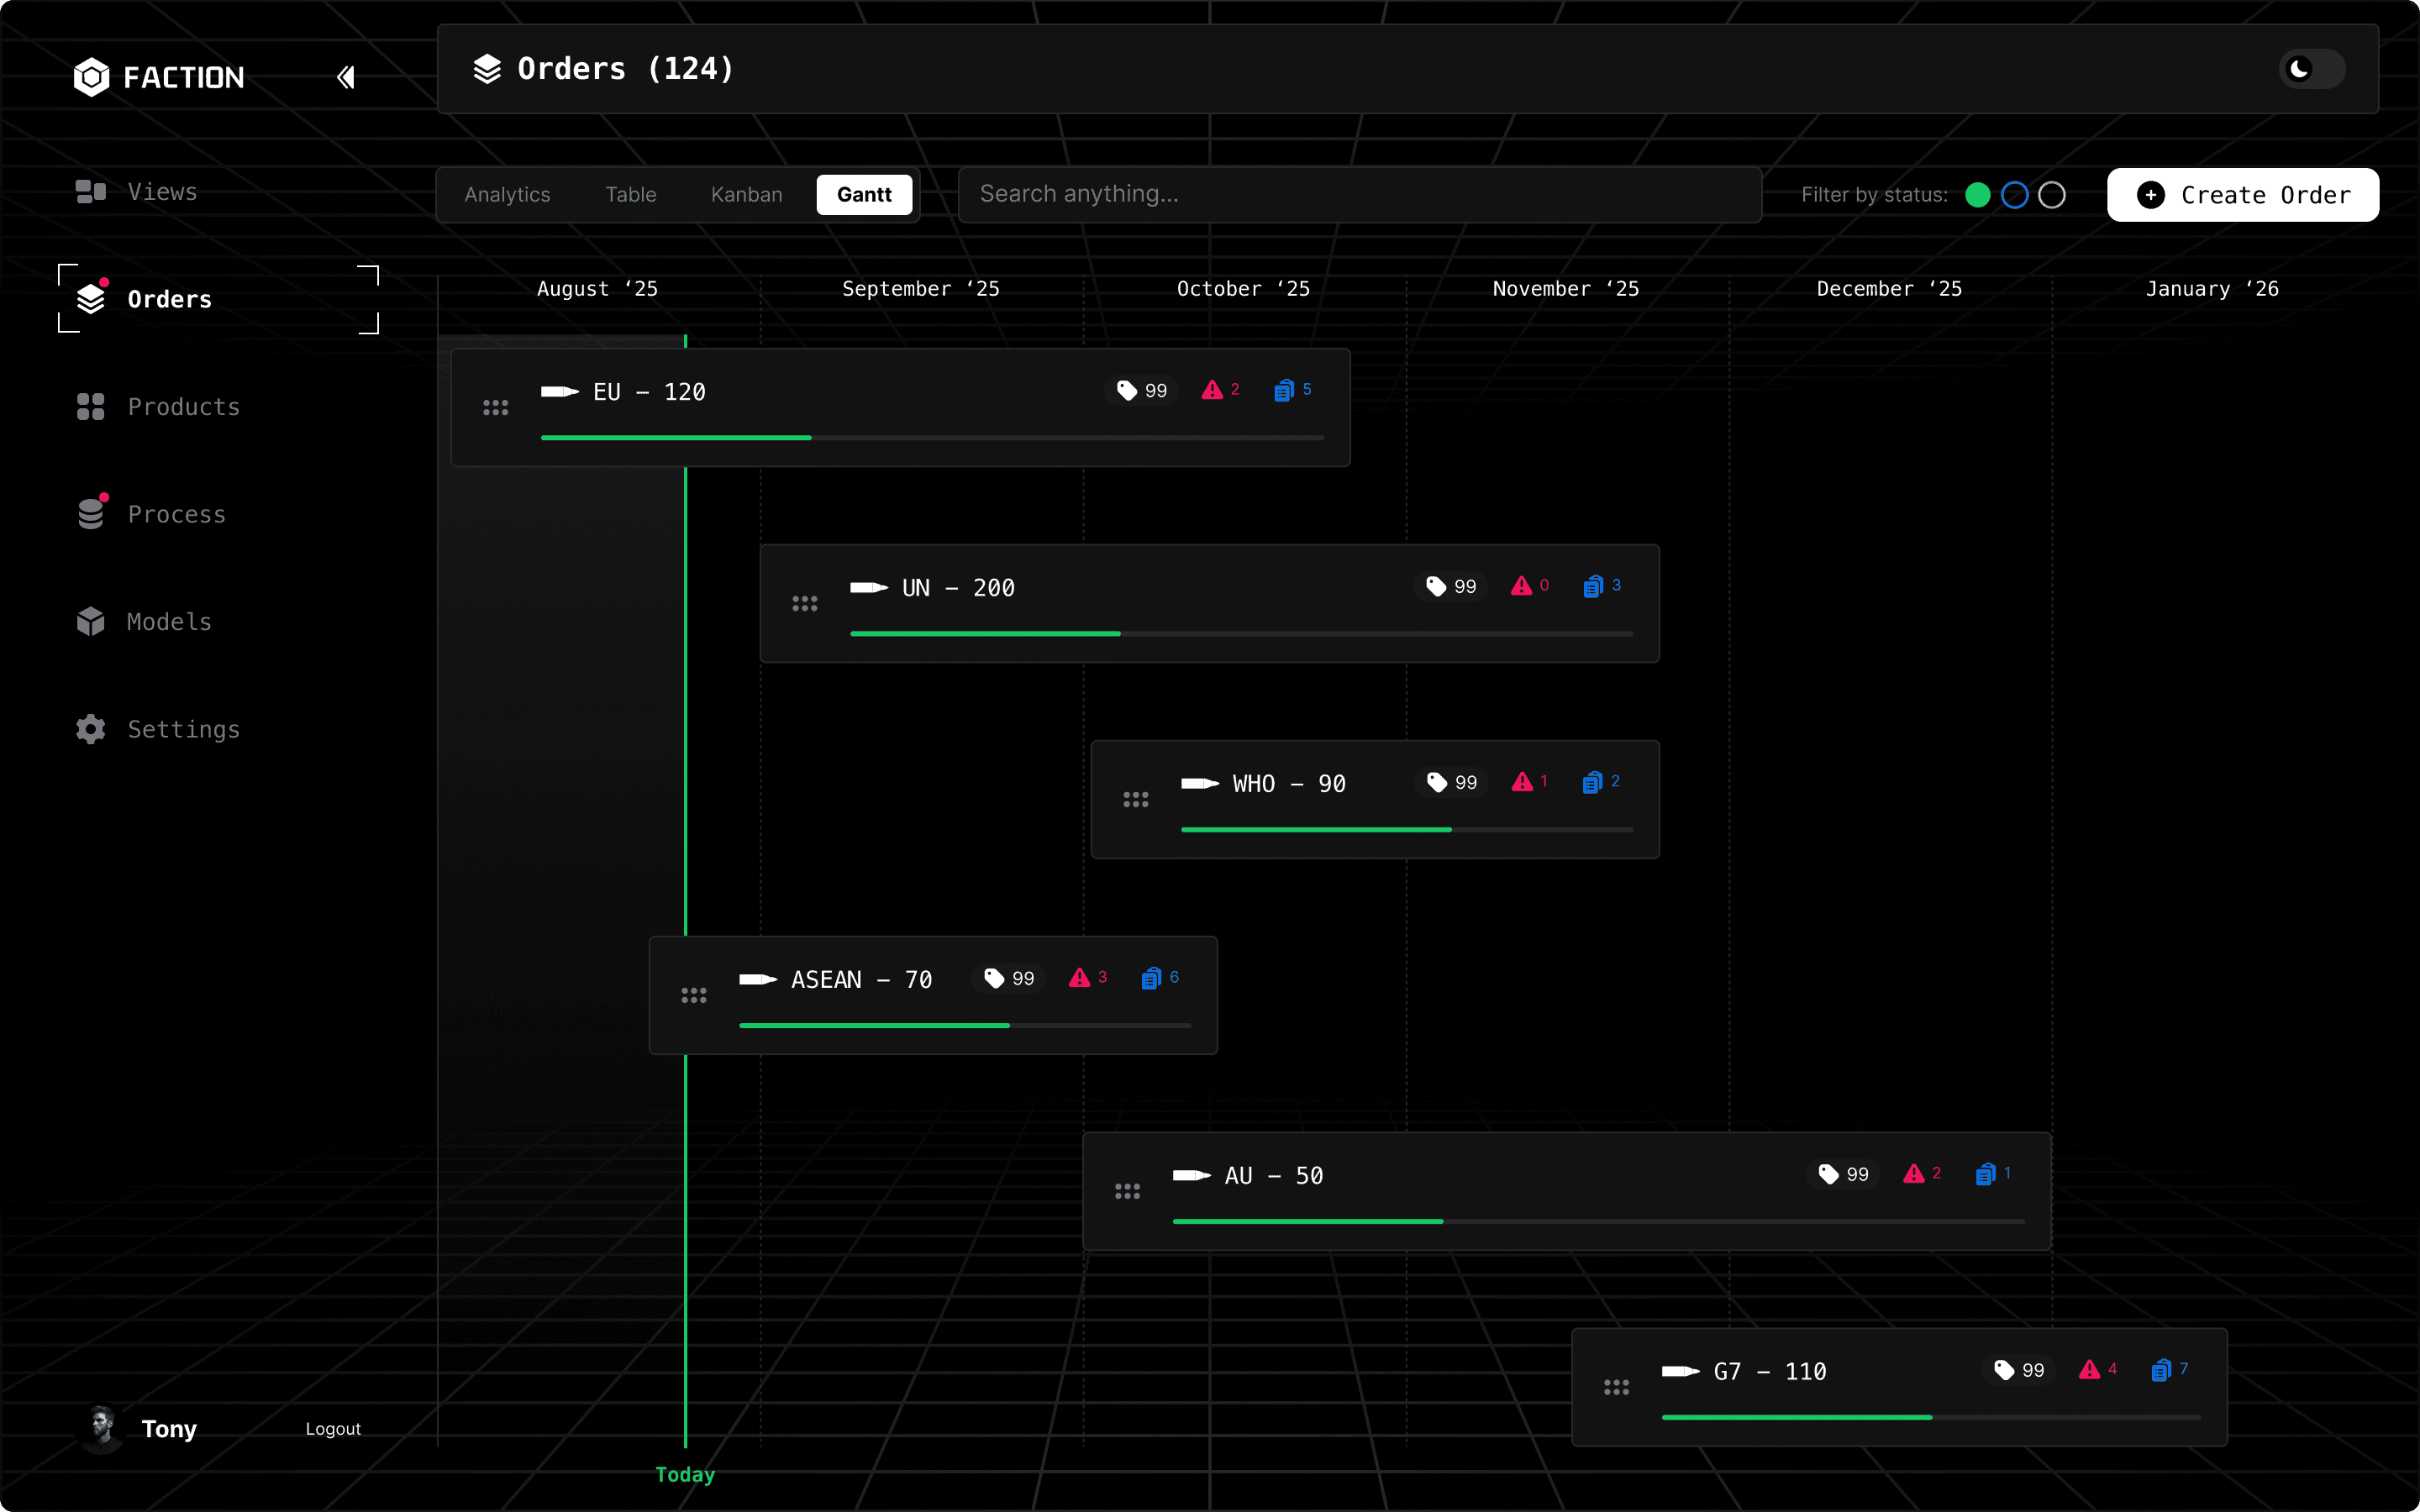Focus the Search anything field
This screenshot has height=1512, width=2420.
click(1358, 194)
